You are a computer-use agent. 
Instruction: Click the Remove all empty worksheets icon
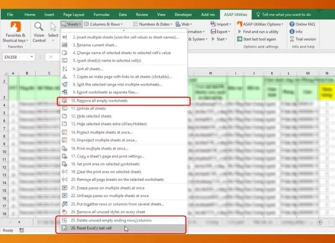(64, 101)
